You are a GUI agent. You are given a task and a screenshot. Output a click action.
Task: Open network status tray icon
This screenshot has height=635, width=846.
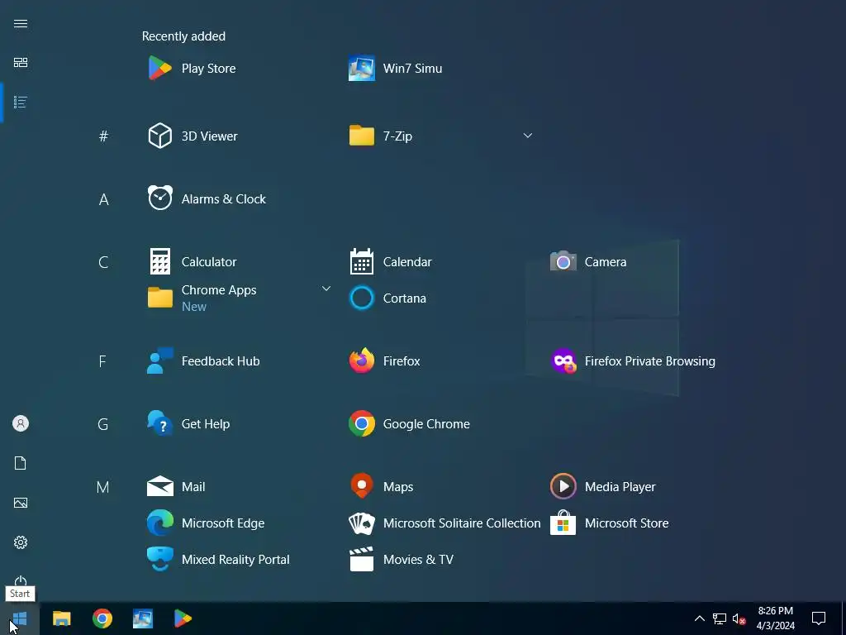720,618
